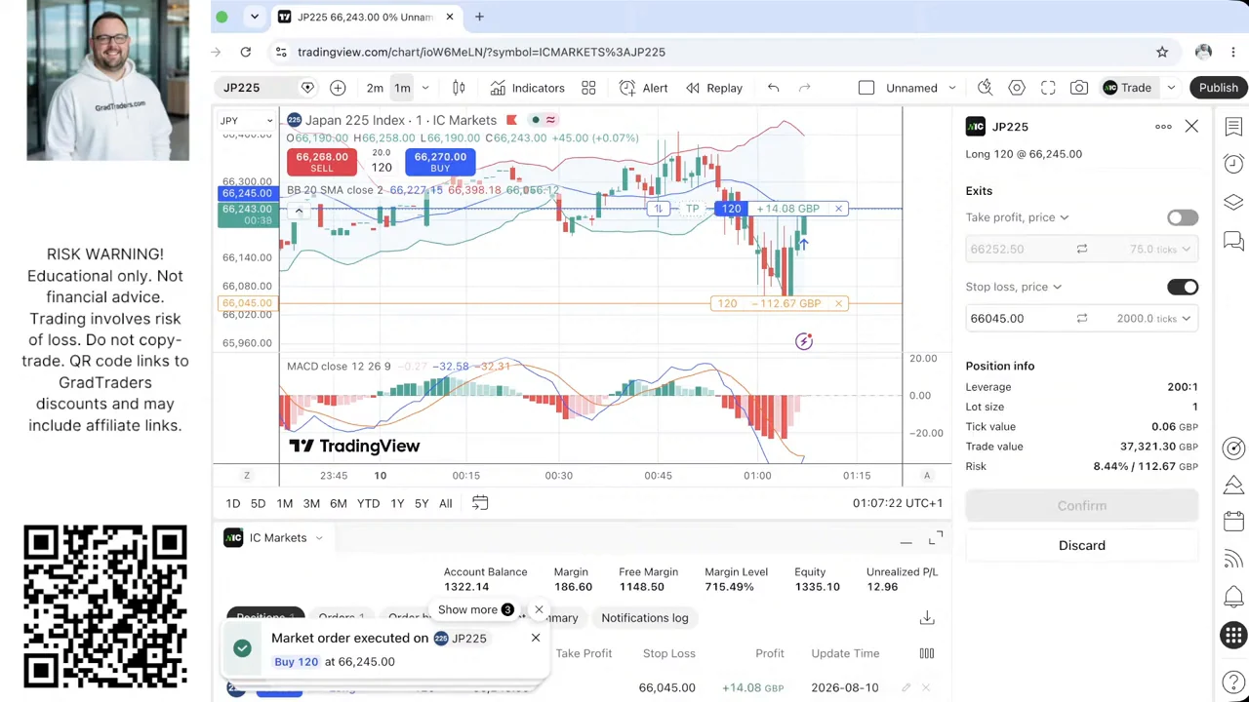The image size is (1249, 702).
Task: Open the Notifications log tab
Action: [x=644, y=617]
